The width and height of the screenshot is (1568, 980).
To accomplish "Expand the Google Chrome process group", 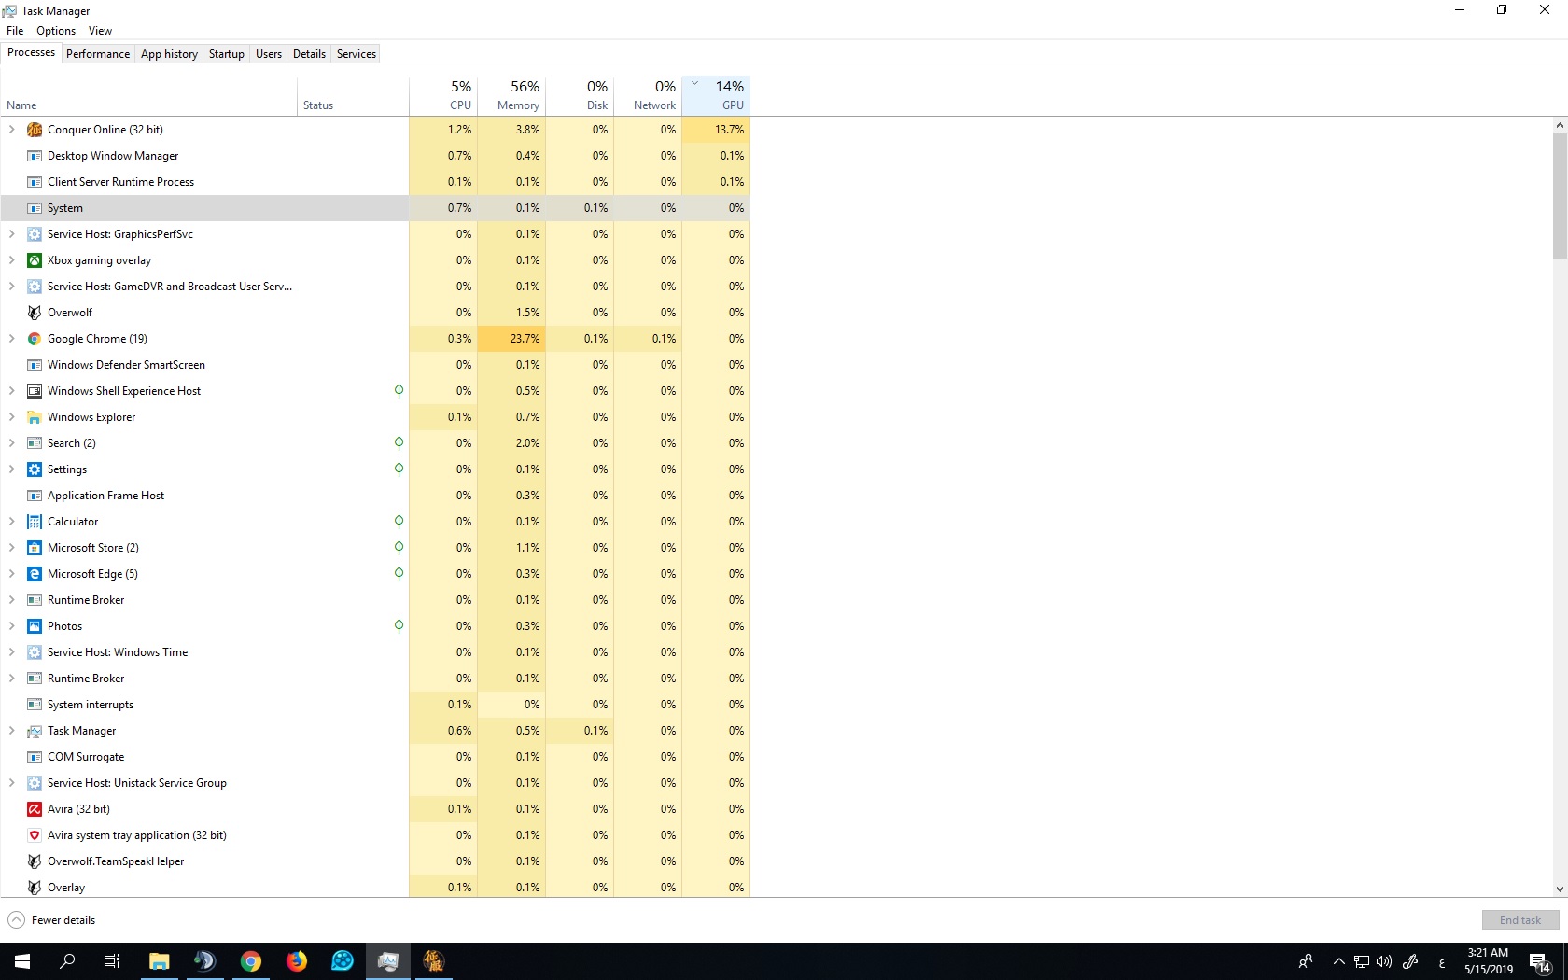I will [x=12, y=339].
